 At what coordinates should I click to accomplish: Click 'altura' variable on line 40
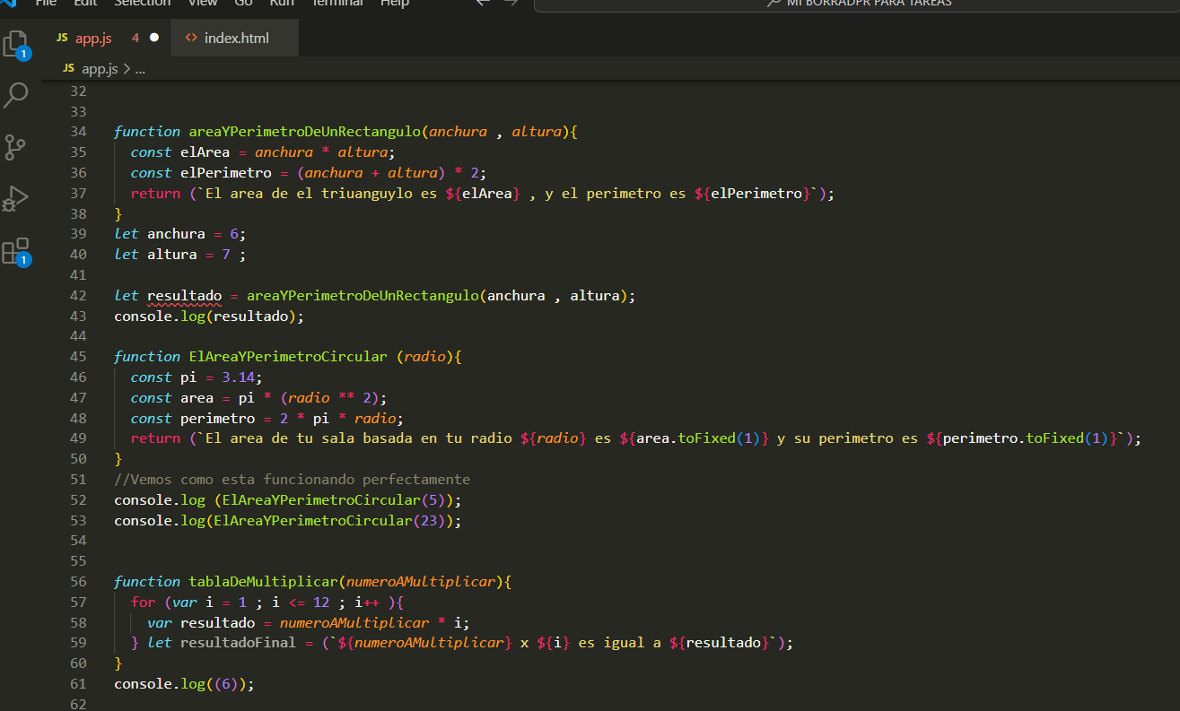172,255
